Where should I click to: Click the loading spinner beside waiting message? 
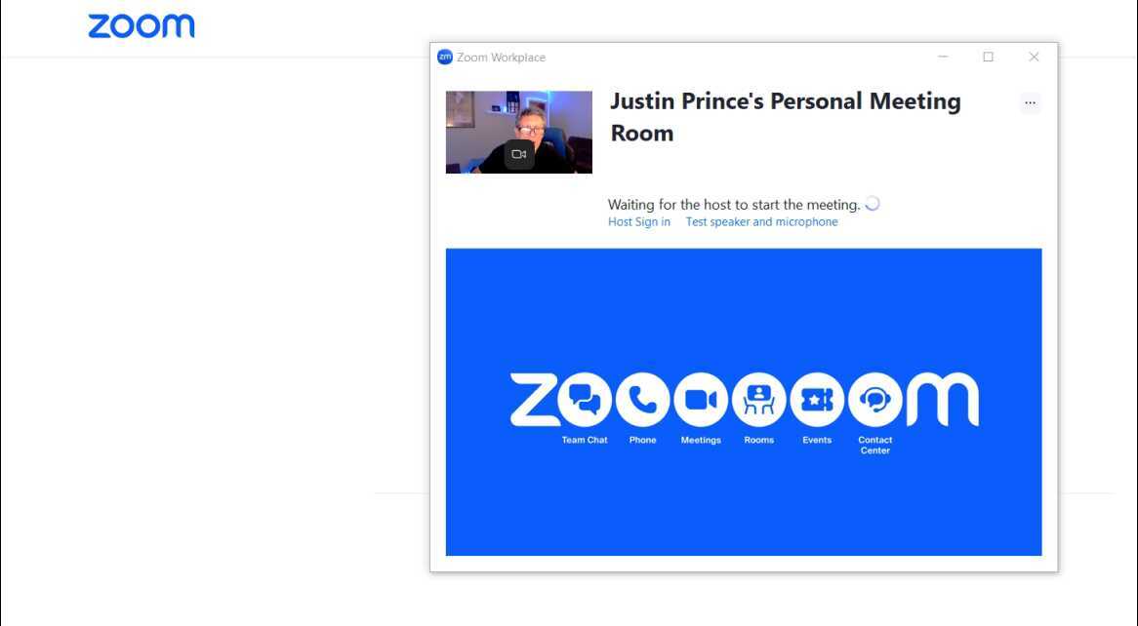pos(873,204)
